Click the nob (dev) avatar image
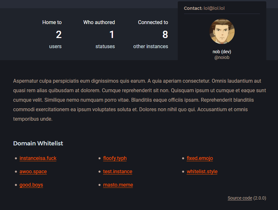 click(x=222, y=31)
